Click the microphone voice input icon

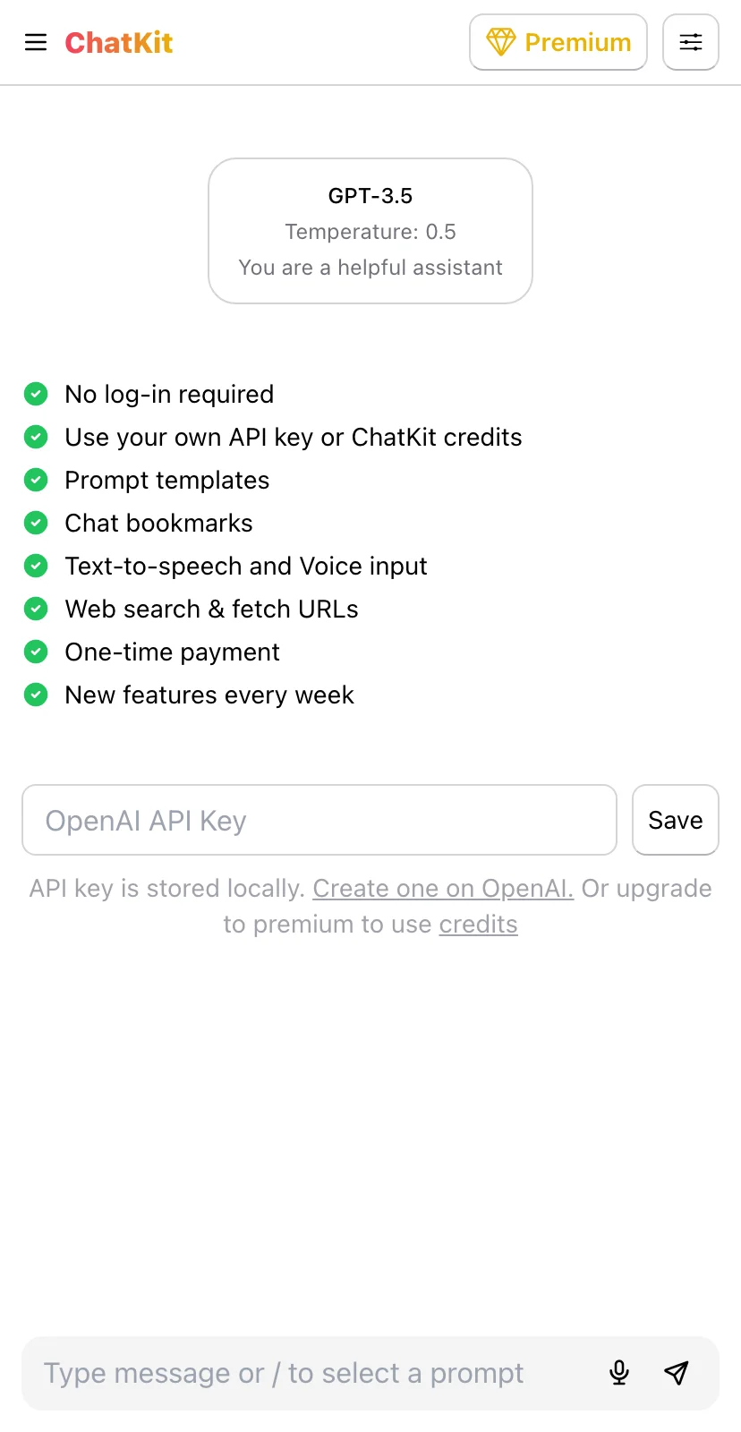619,1373
